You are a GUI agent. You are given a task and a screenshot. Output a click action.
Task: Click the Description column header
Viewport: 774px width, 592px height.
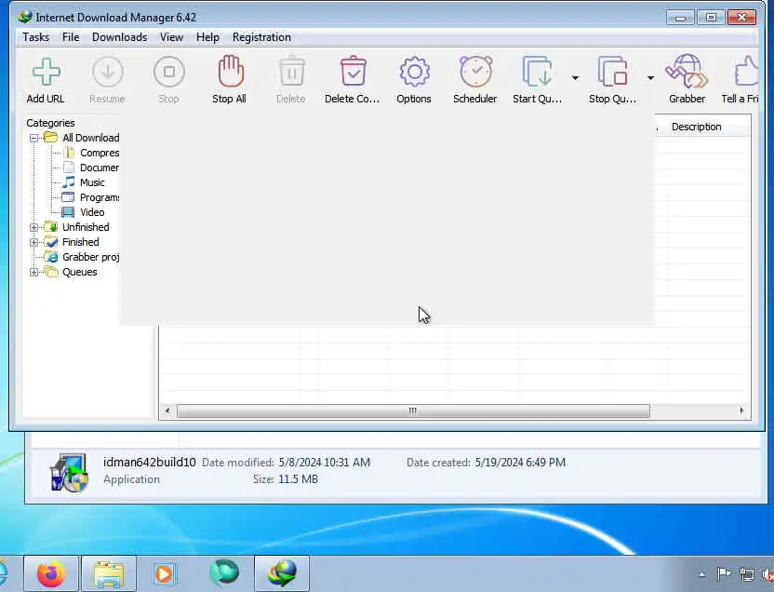tap(696, 127)
